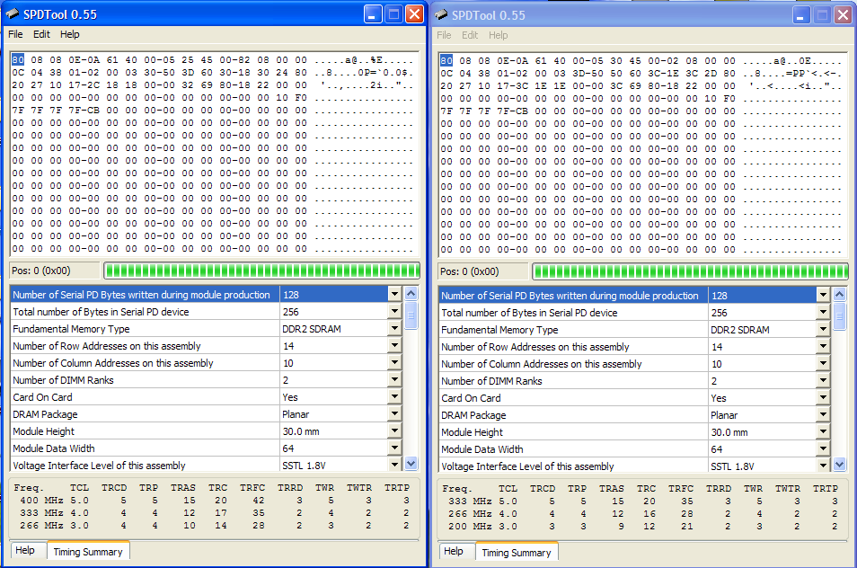Click 30.0 mm value in right window
The height and width of the screenshot is (568, 857).
pyautogui.click(x=729, y=432)
